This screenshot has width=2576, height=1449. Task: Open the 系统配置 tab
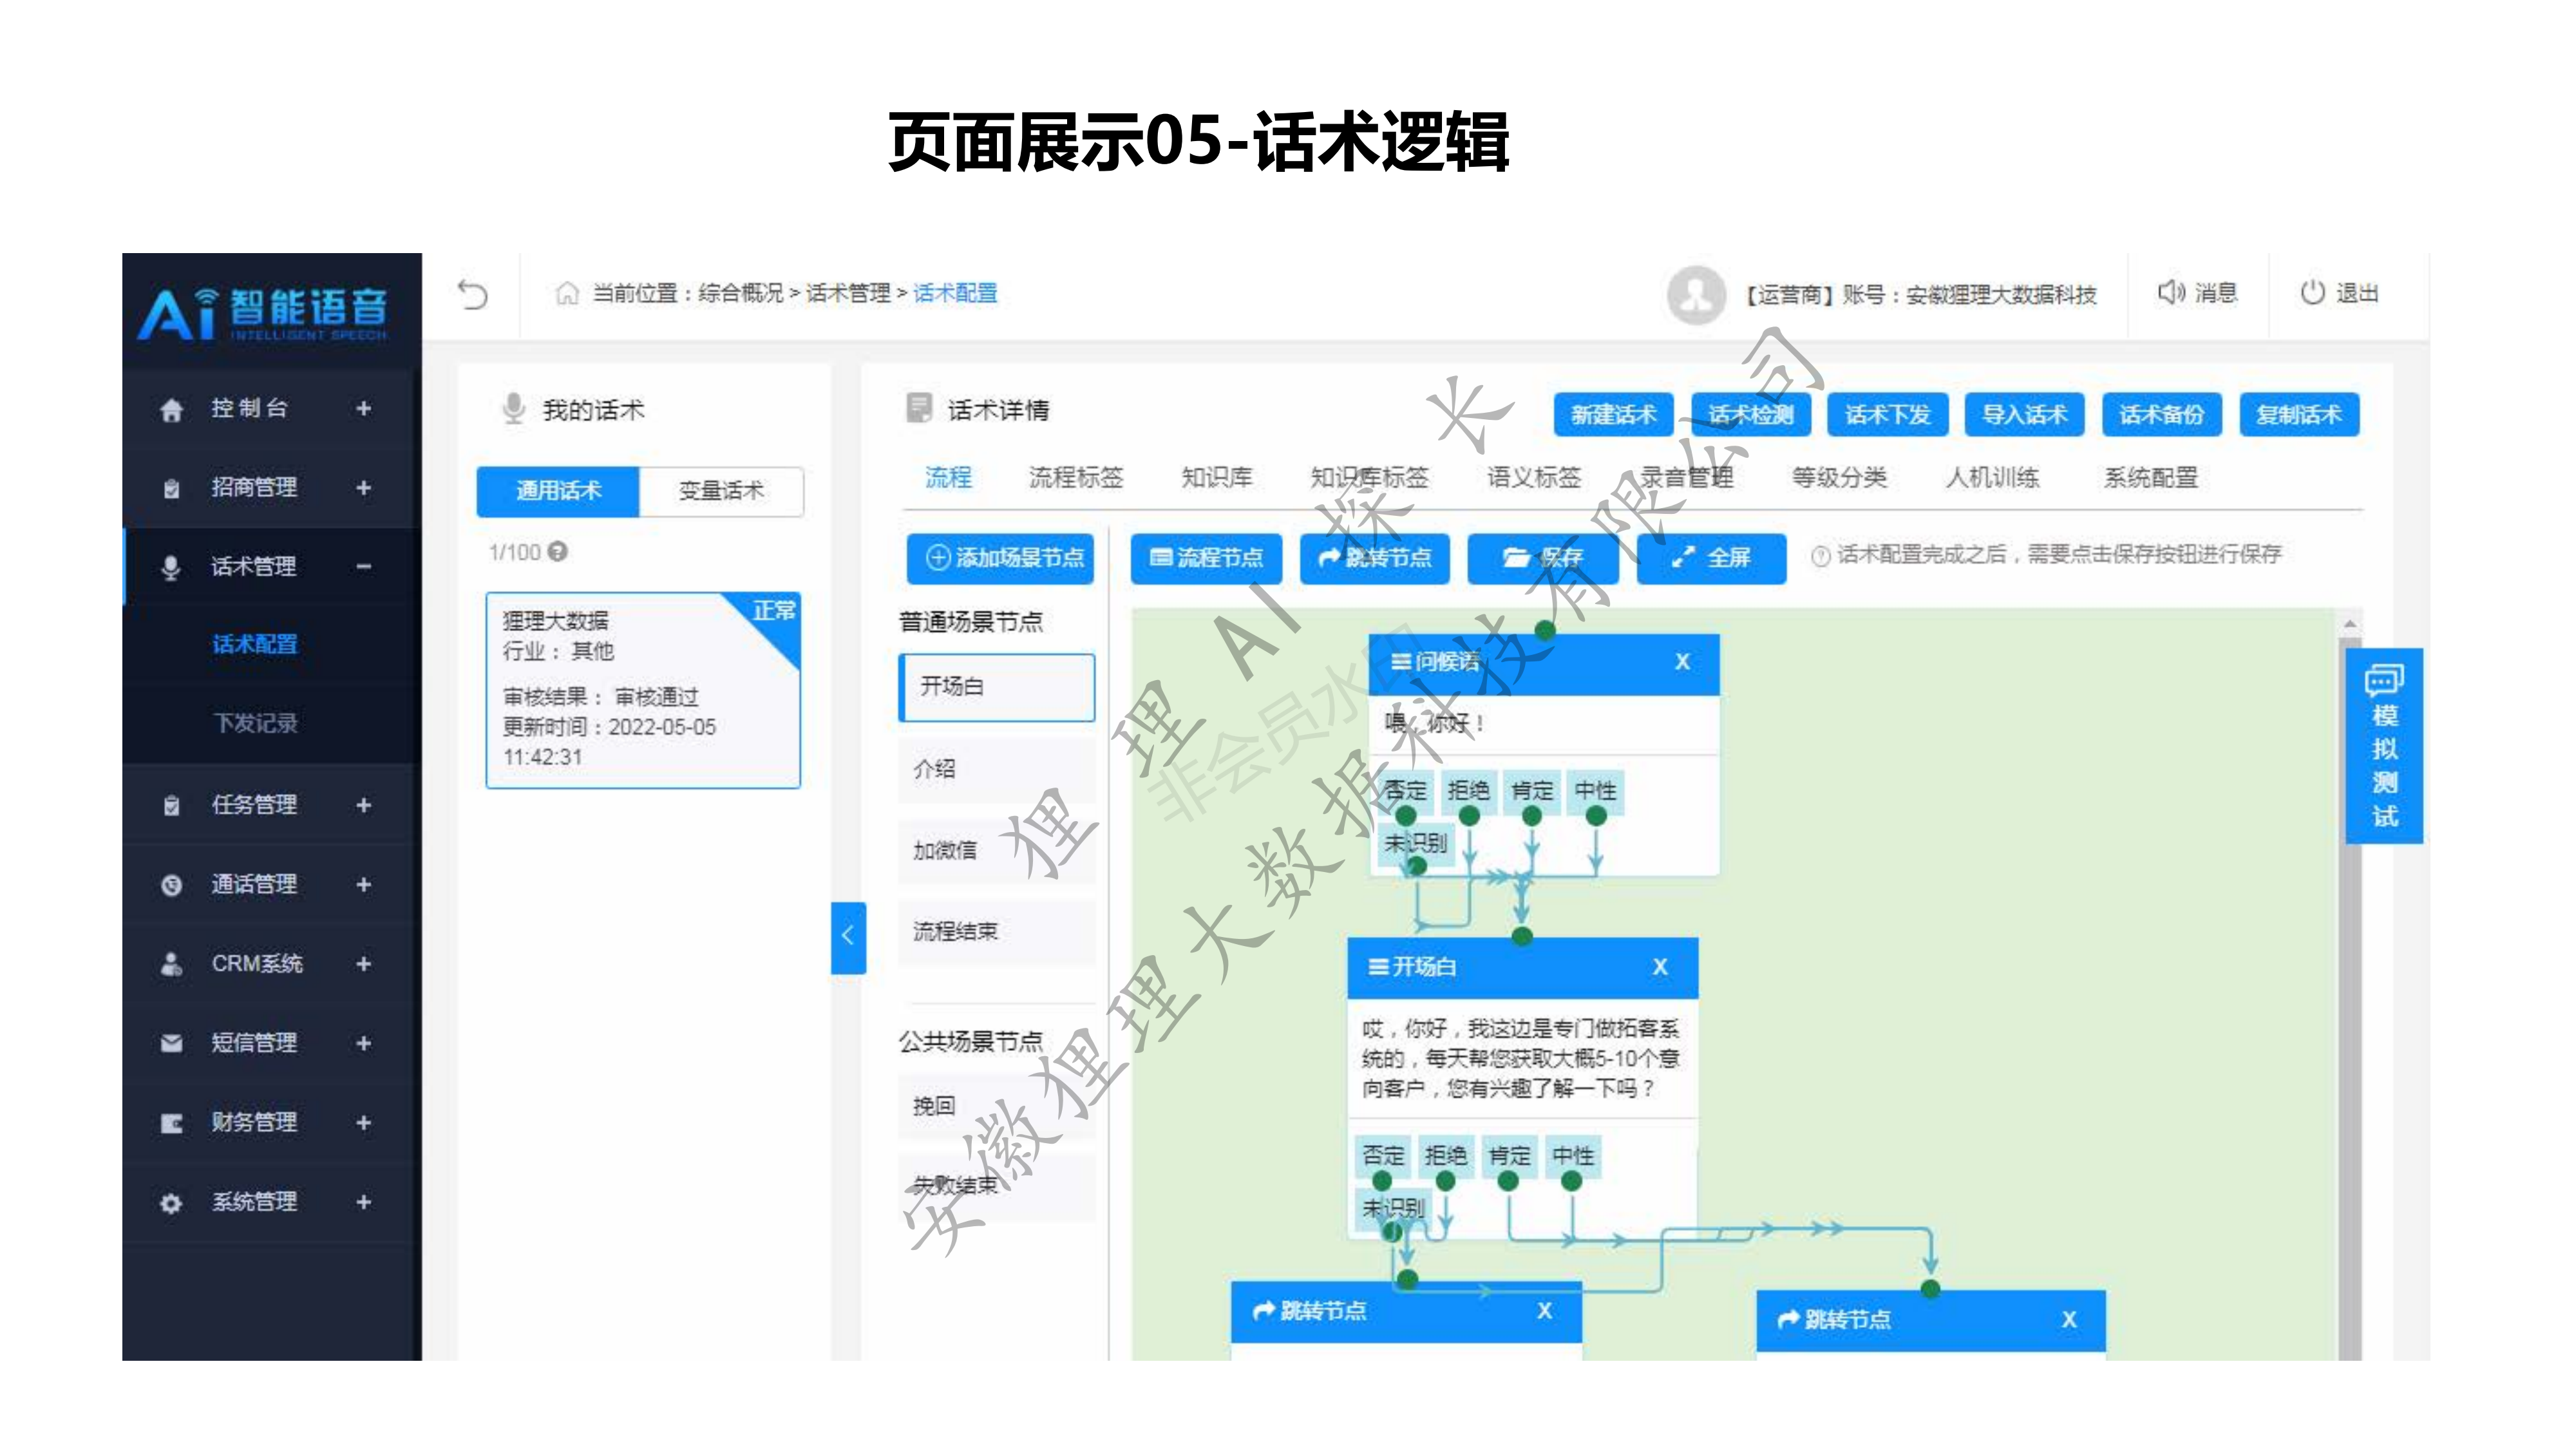[x=2151, y=477]
